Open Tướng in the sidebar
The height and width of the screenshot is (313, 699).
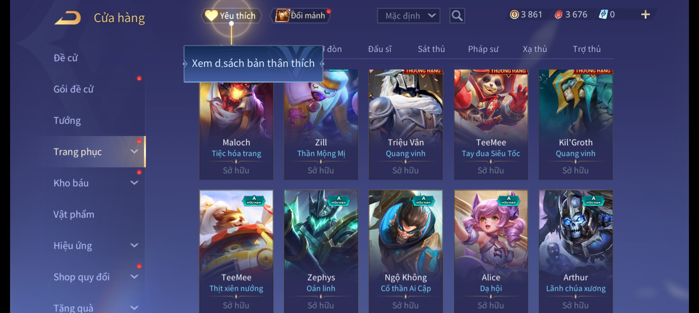[67, 120]
